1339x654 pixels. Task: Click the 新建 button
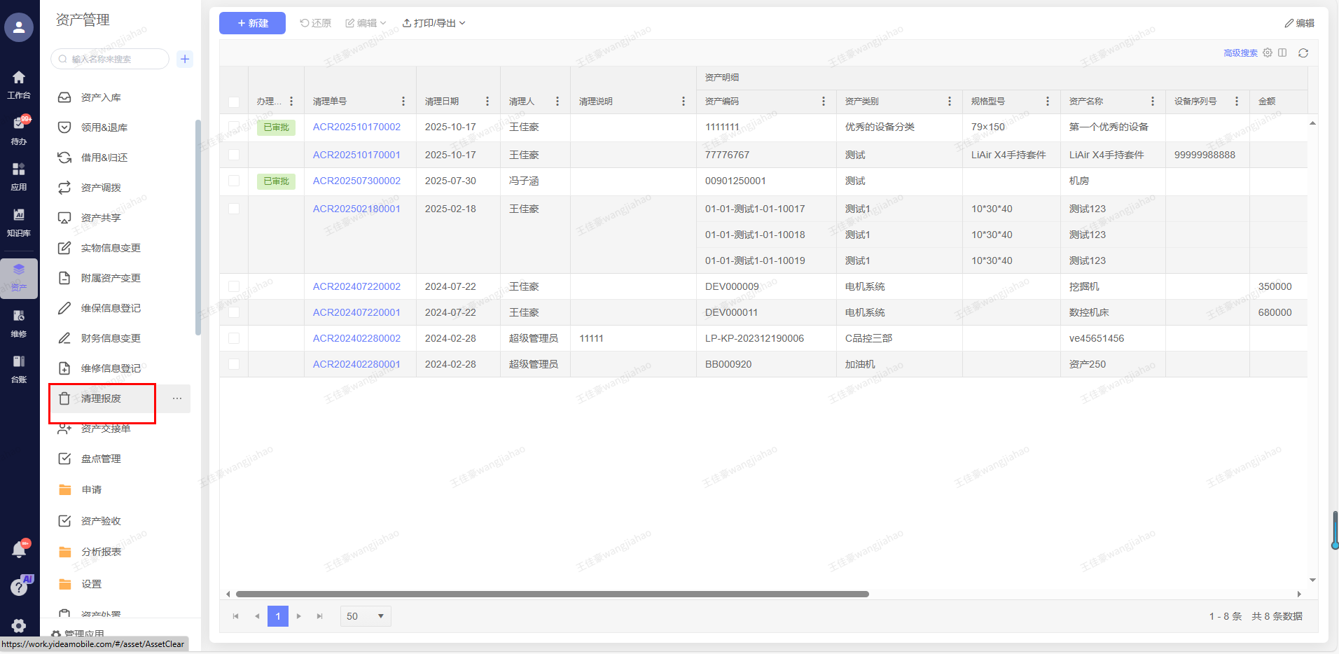coord(252,23)
